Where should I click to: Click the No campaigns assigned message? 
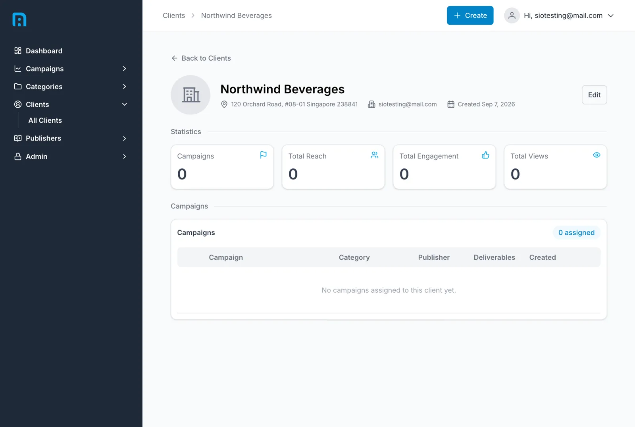pyautogui.click(x=389, y=290)
